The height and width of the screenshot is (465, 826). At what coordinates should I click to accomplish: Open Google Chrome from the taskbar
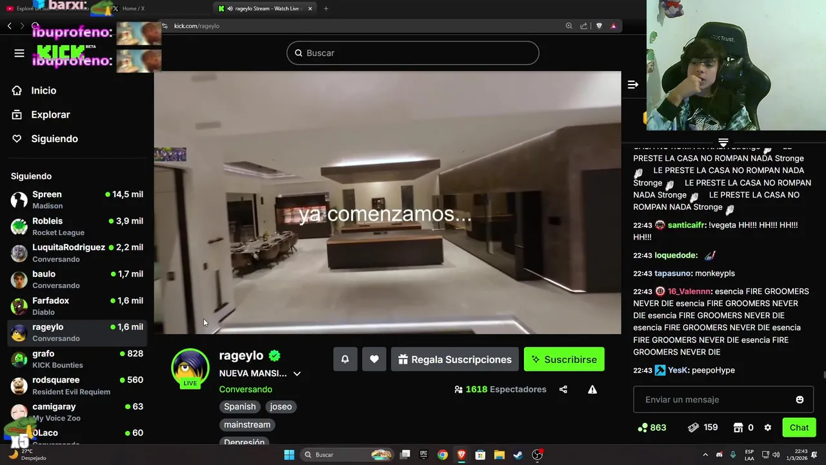[442, 455]
